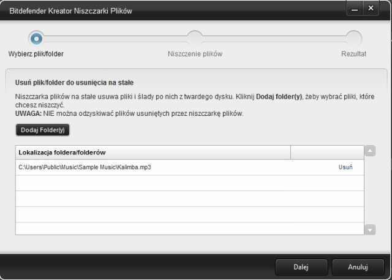Open the Niszczenie plików step label
The height and width of the screenshot is (280, 392).
(195, 54)
